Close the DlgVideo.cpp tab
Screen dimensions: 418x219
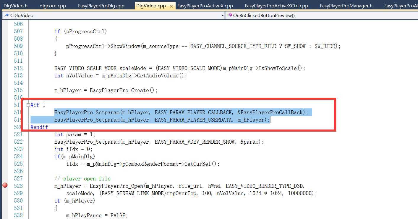coord(171,6)
